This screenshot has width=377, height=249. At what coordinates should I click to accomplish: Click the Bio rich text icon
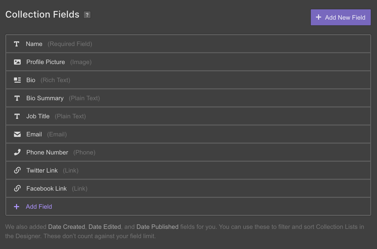click(17, 80)
